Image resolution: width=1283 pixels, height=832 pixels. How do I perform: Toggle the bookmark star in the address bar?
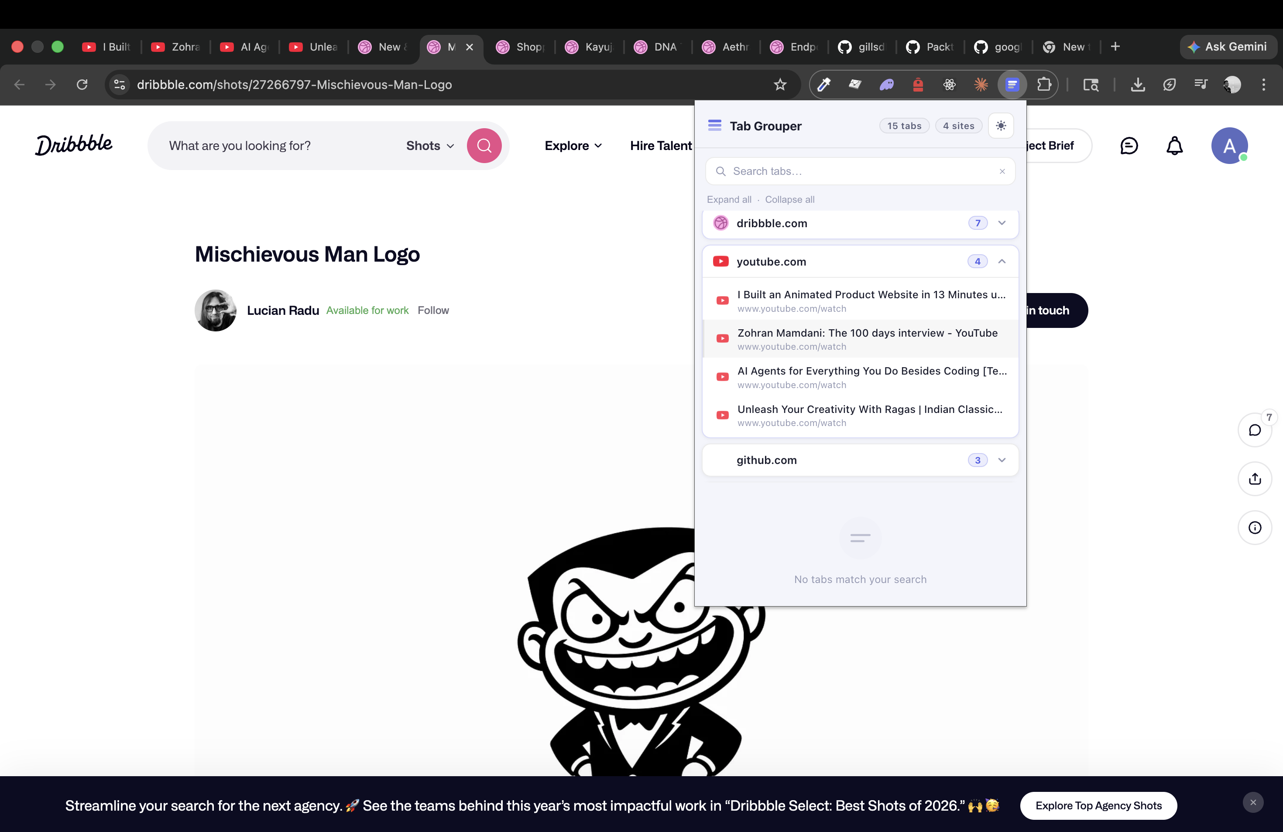(780, 85)
